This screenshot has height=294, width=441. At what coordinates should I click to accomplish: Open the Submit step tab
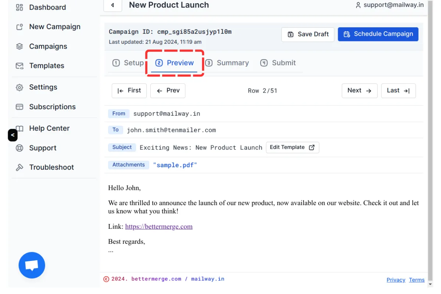pyautogui.click(x=278, y=63)
